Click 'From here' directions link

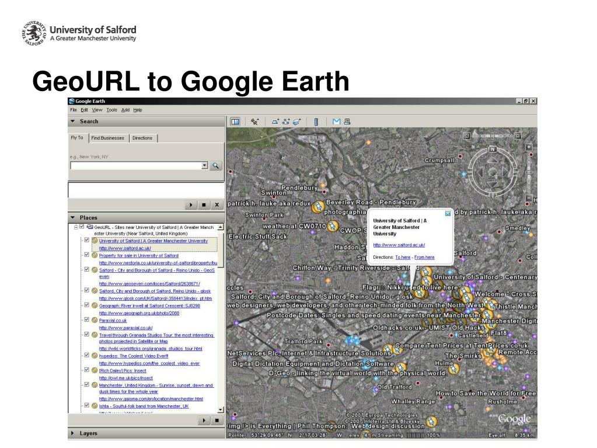424,258
